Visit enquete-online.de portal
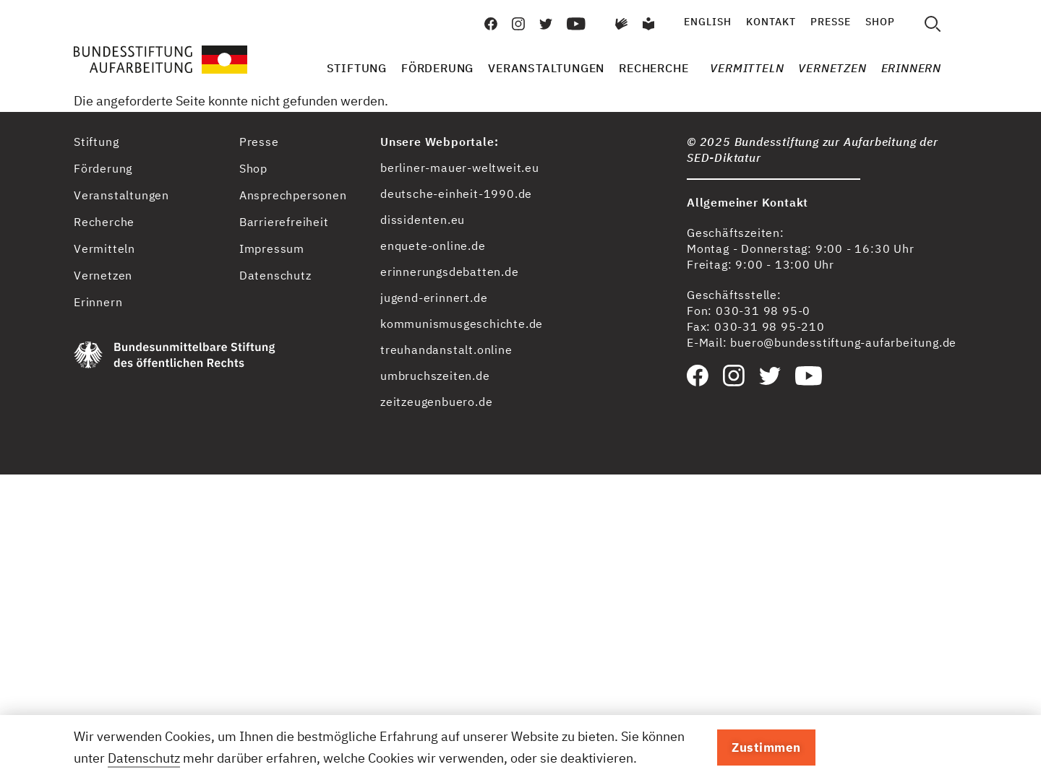 [432, 246]
